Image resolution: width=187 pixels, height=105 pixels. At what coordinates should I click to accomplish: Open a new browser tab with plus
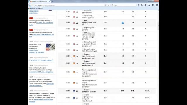[53, 2]
